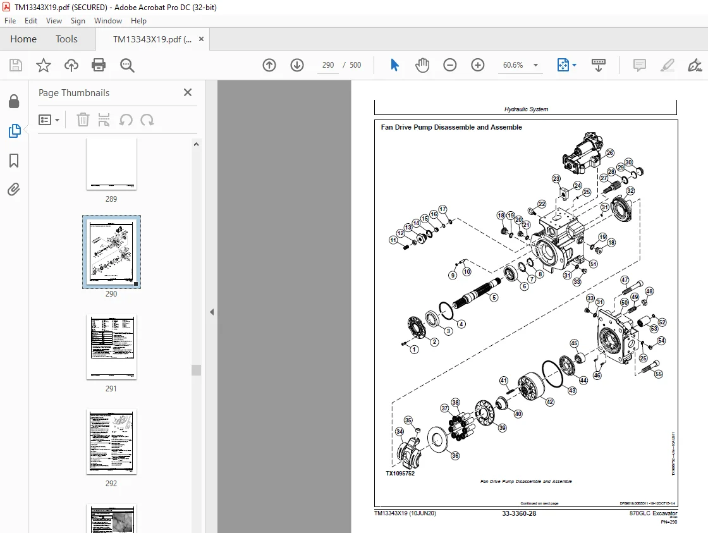This screenshot has width=708, height=533.
Task: Toggle the Page Thumbnails sidebar icon
Action: pyautogui.click(x=15, y=131)
